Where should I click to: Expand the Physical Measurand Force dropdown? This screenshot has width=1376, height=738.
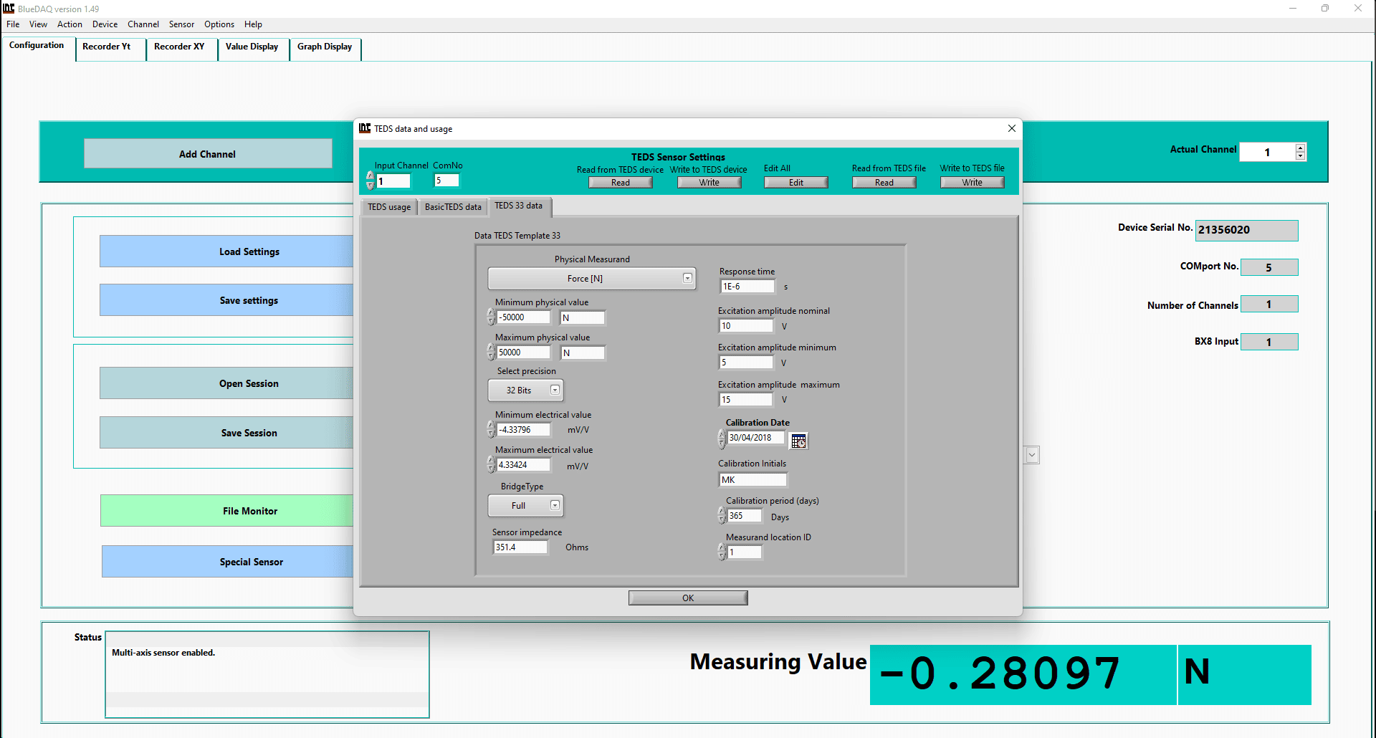coord(687,278)
